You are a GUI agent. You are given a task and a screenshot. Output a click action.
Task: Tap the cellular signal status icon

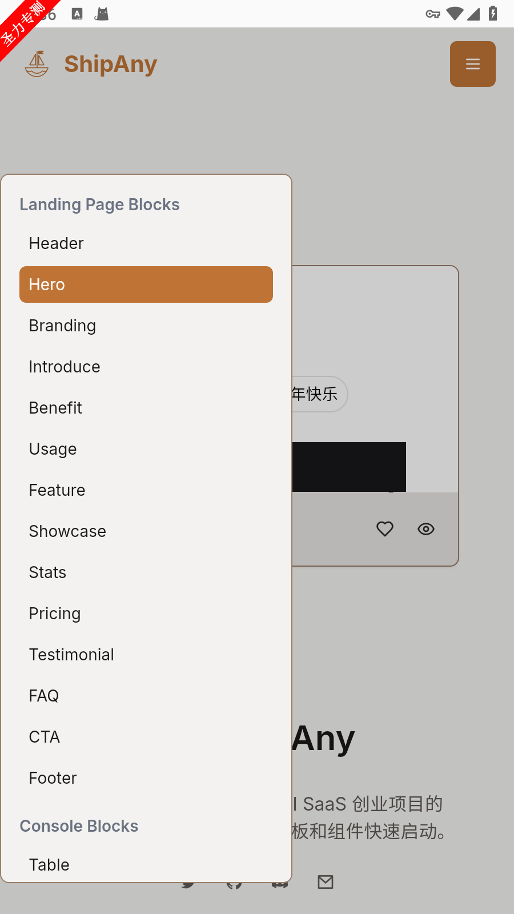(473, 14)
